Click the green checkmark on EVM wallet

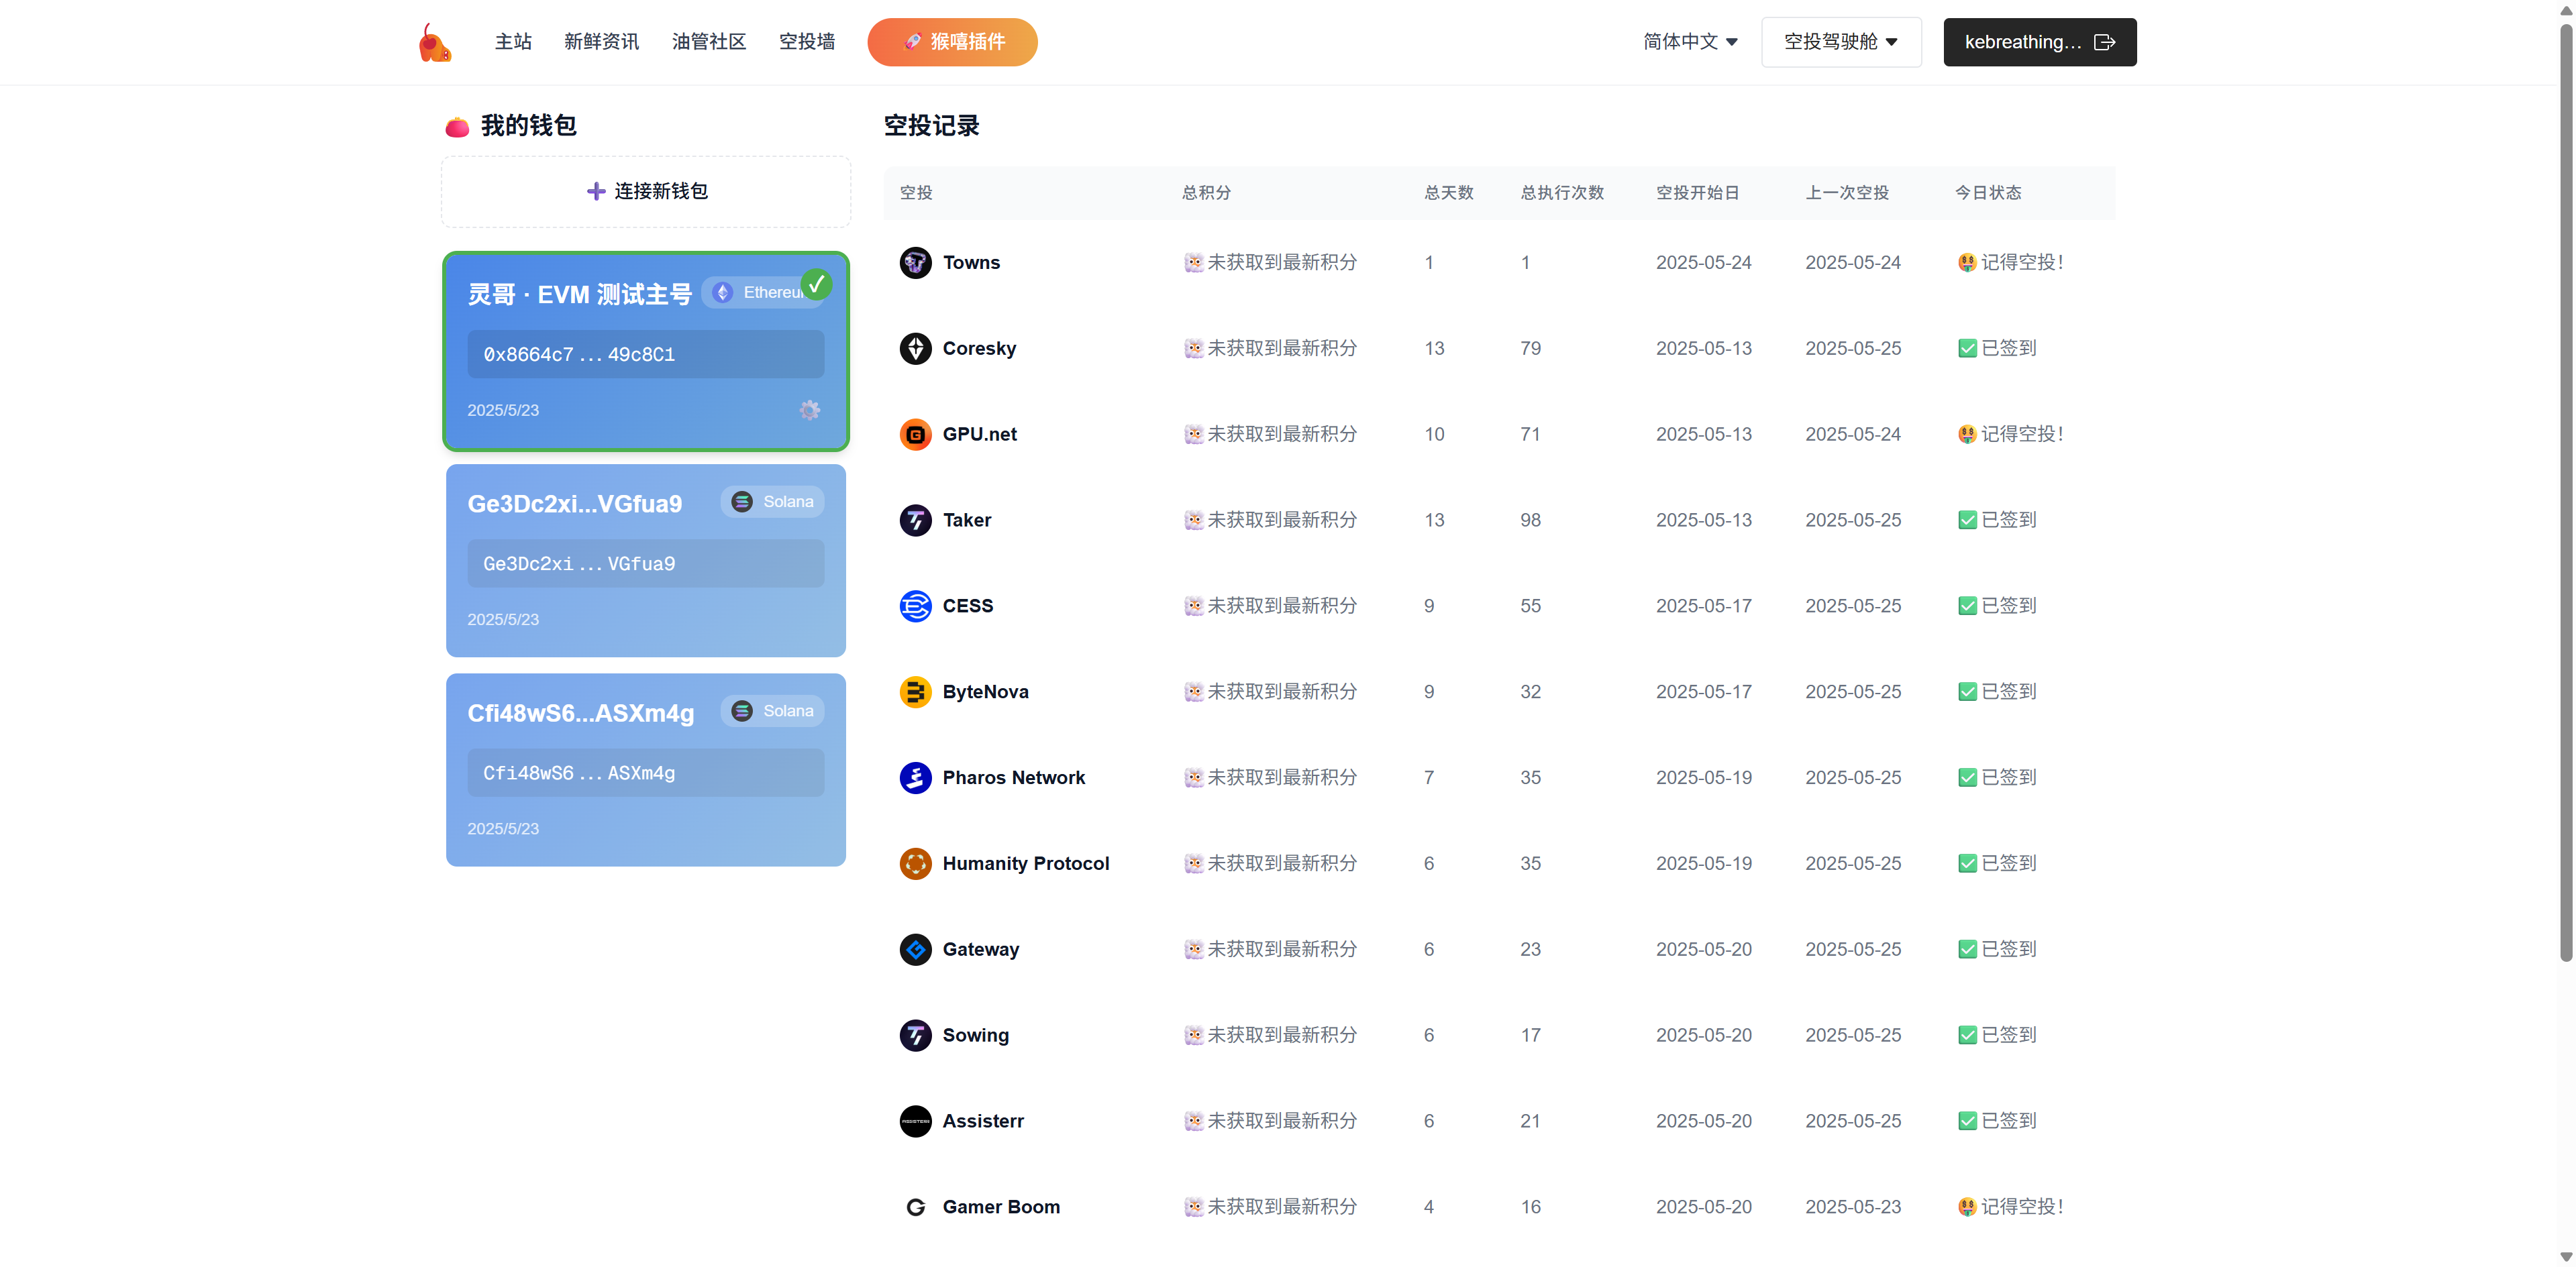tap(816, 285)
